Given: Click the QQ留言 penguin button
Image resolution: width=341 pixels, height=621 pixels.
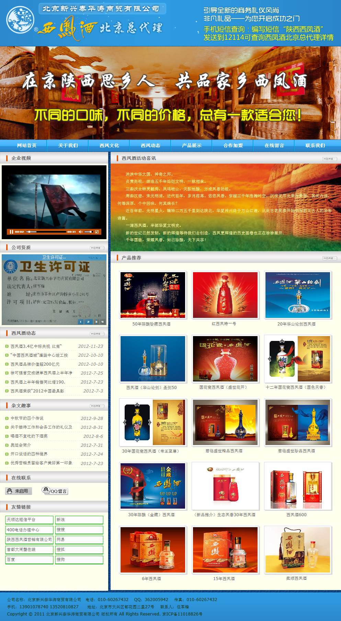Looking at the screenshot, I should point(55,491).
